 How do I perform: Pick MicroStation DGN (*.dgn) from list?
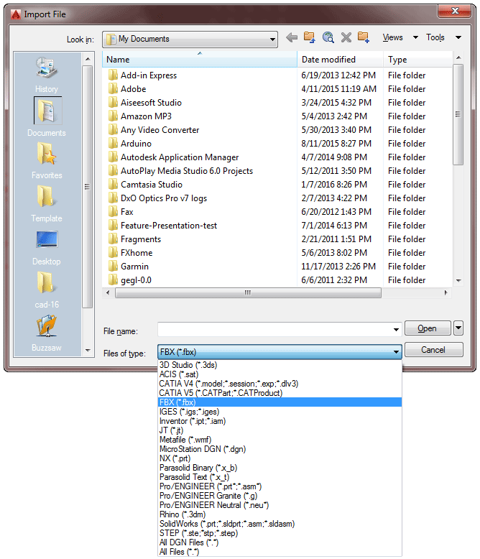pos(280,449)
